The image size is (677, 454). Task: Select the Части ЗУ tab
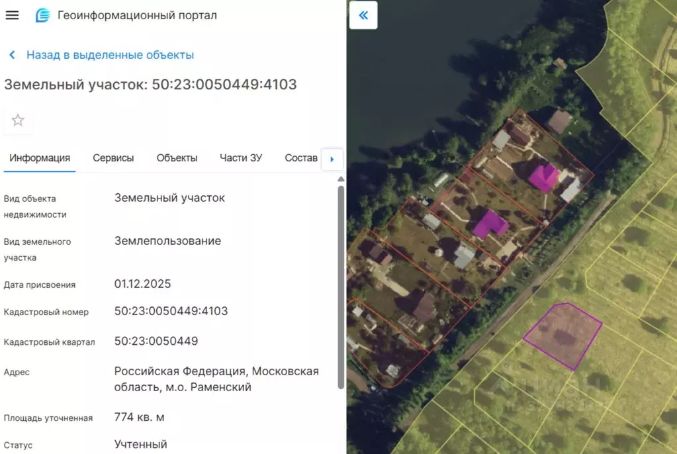click(240, 158)
